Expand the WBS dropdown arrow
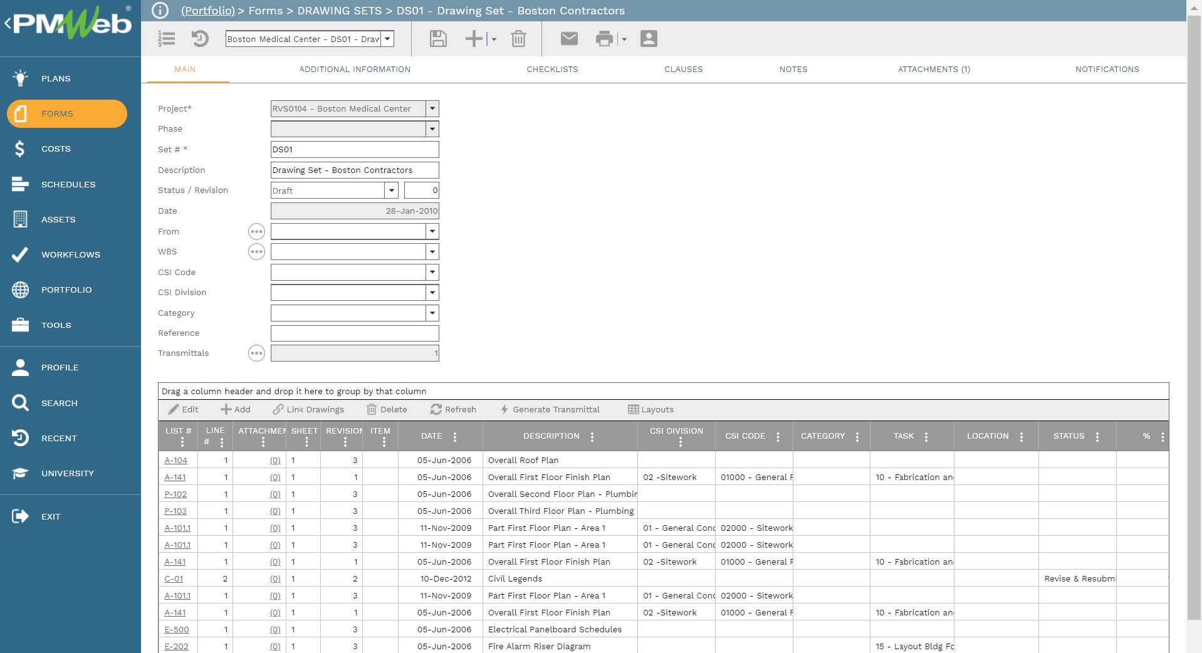This screenshot has height=653, width=1202. [432, 251]
